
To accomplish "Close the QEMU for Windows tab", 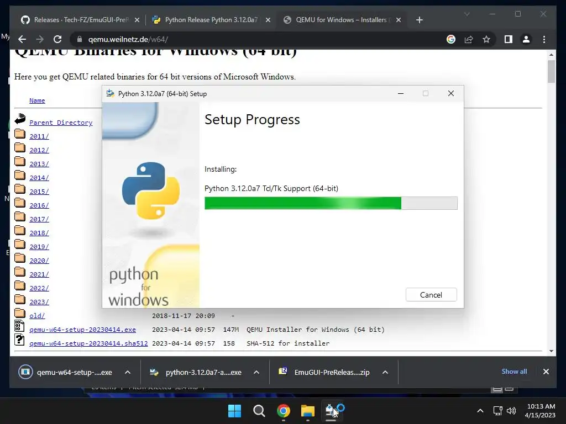I will 398,20.
